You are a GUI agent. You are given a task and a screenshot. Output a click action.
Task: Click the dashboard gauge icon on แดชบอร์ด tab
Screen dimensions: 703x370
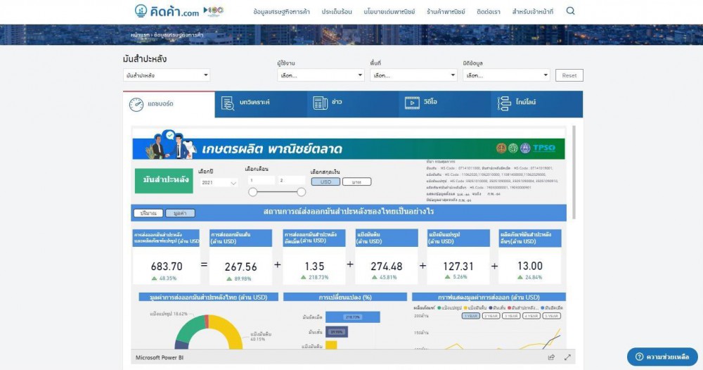point(136,104)
